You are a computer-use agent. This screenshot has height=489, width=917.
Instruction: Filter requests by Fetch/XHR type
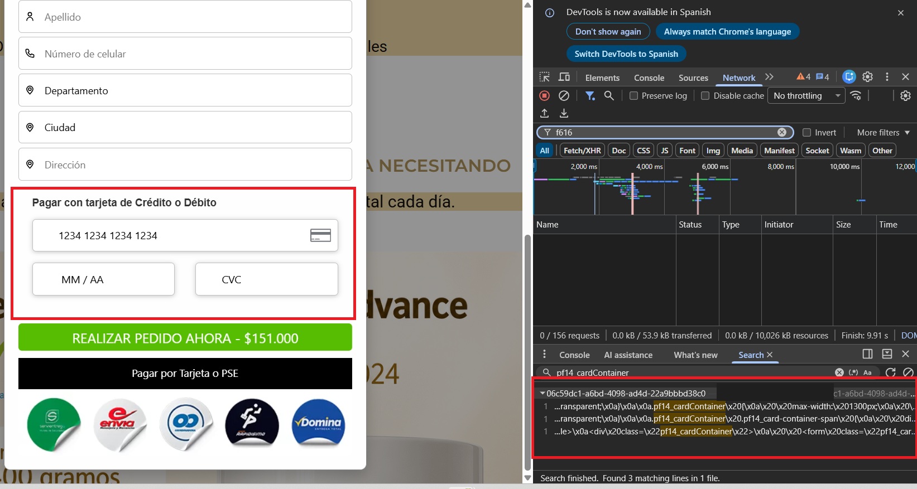tap(582, 151)
